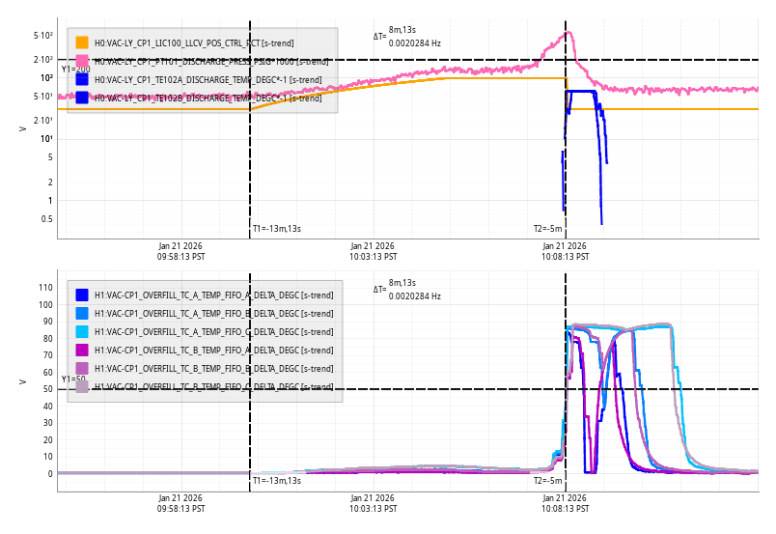The width and height of the screenshot is (776, 534).
Task: Select the TE102A_DISCHARGE_TEMP legend label text
Action: (x=208, y=79)
